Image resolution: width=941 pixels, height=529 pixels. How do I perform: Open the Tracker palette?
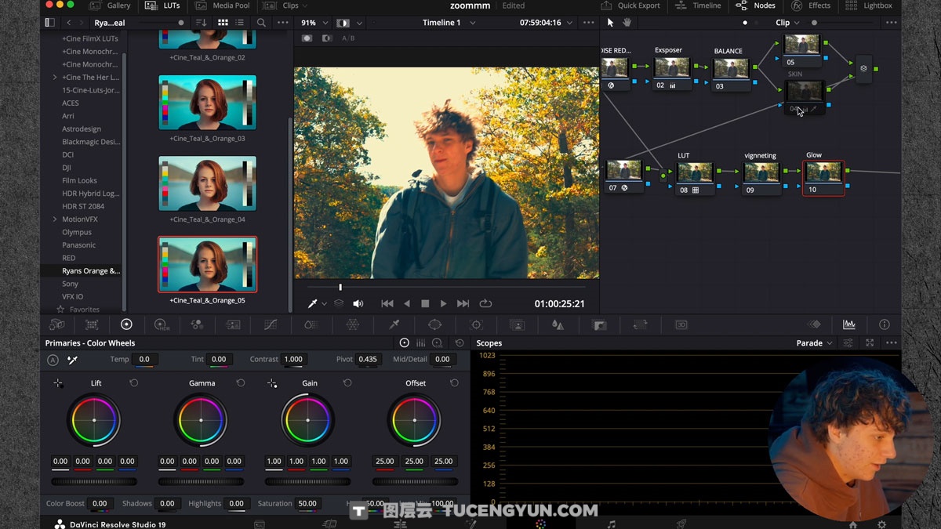pyautogui.click(x=475, y=324)
